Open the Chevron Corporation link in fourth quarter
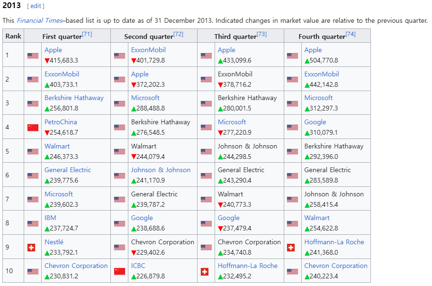The height and width of the screenshot is (286, 432). click(336, 266)
